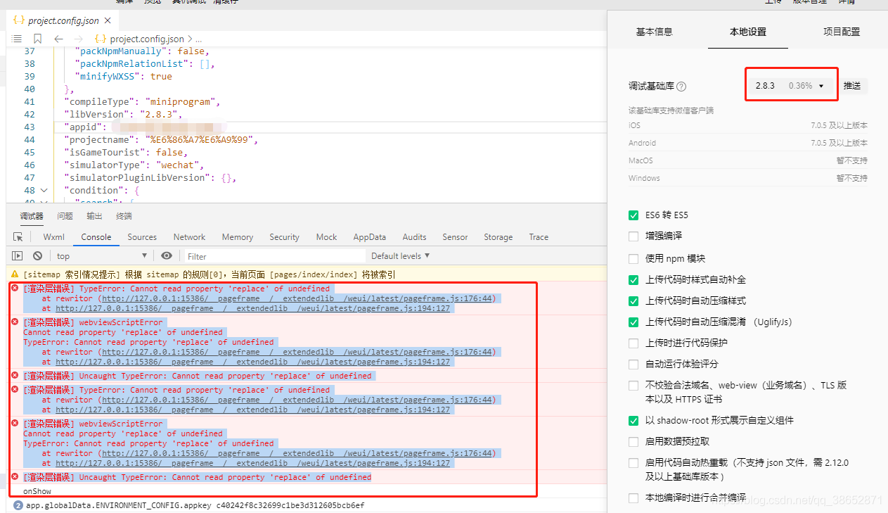The width and height of the screenshot is (888, 513).
Task: Click the bookmark icon in editor toolbar
Action: (x=38, y=39)
